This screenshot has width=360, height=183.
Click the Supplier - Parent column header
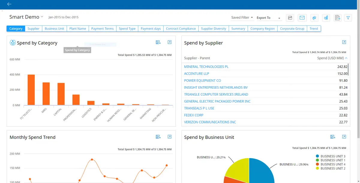(x=197, y=58)
